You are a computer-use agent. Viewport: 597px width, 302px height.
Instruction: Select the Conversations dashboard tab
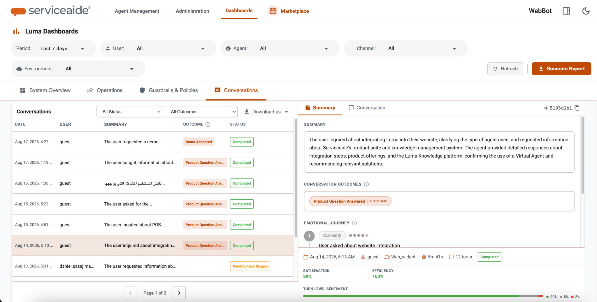click(x=236, y=90)
